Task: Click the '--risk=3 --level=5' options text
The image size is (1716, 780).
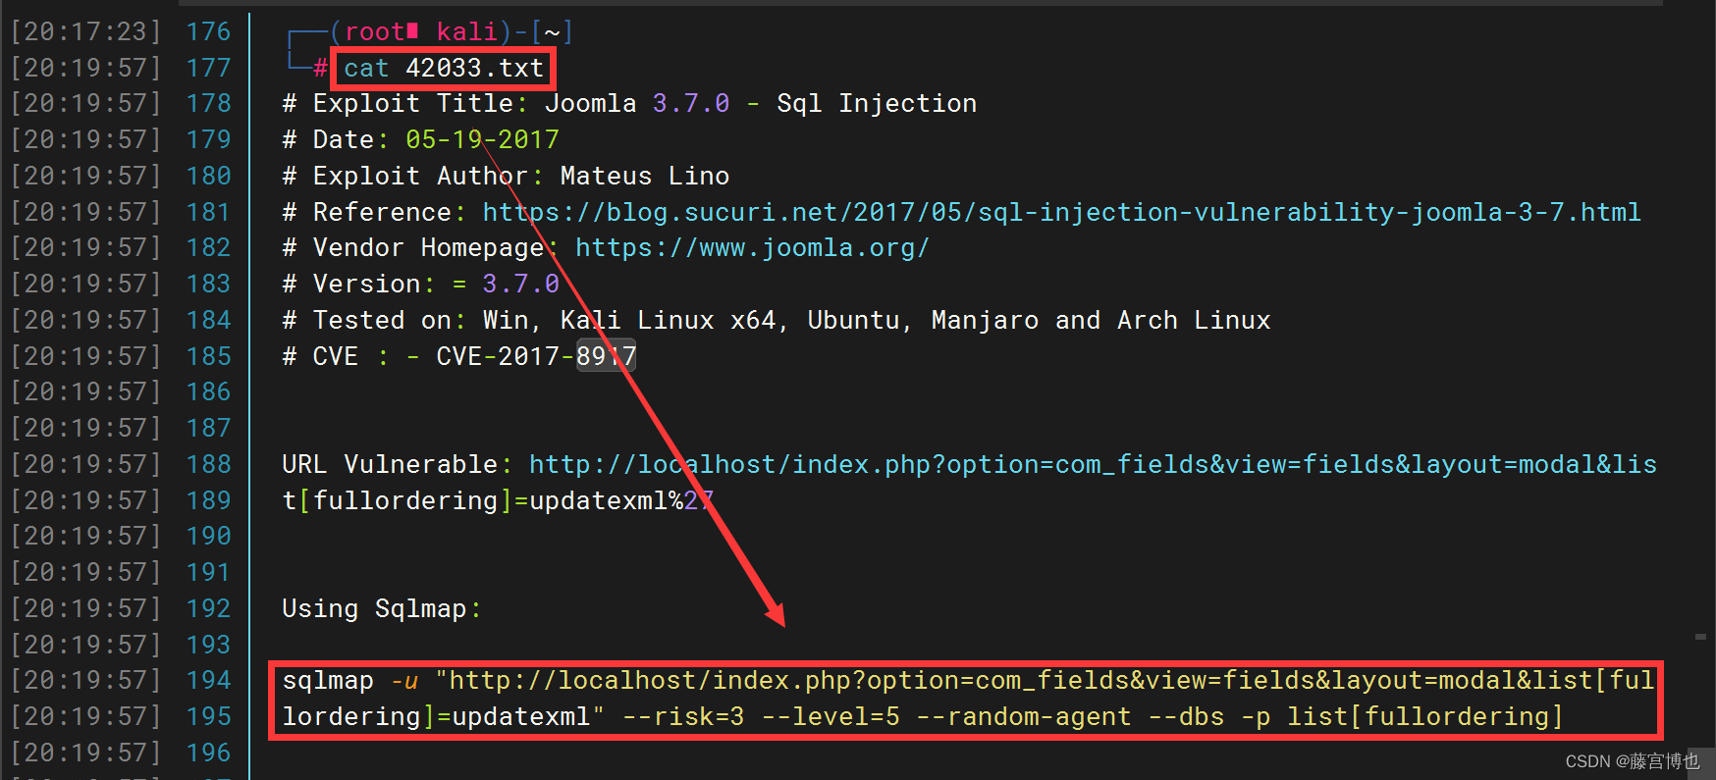Action: click(761, 717)
